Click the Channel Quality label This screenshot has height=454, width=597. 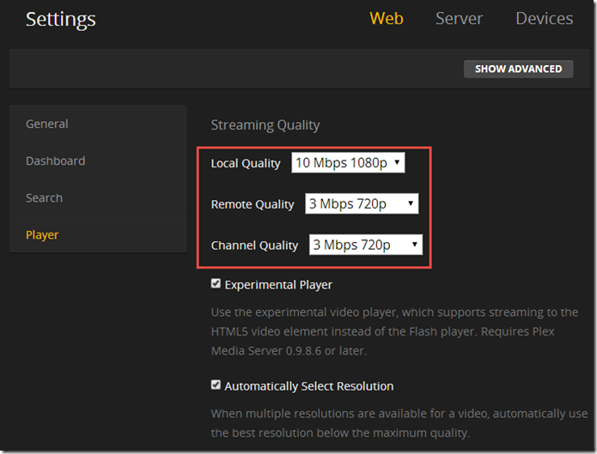[254, 245]
